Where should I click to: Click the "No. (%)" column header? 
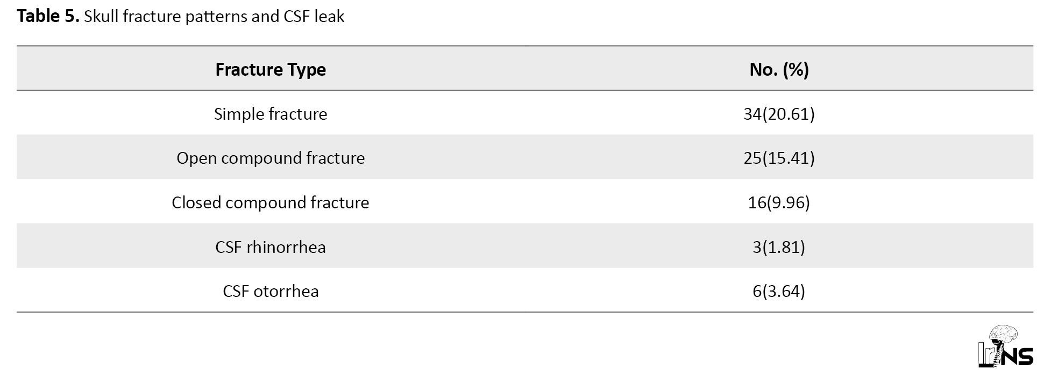click(x=779, y=69)
